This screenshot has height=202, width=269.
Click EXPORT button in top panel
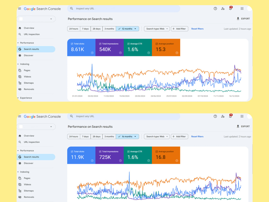pos(243,19)
